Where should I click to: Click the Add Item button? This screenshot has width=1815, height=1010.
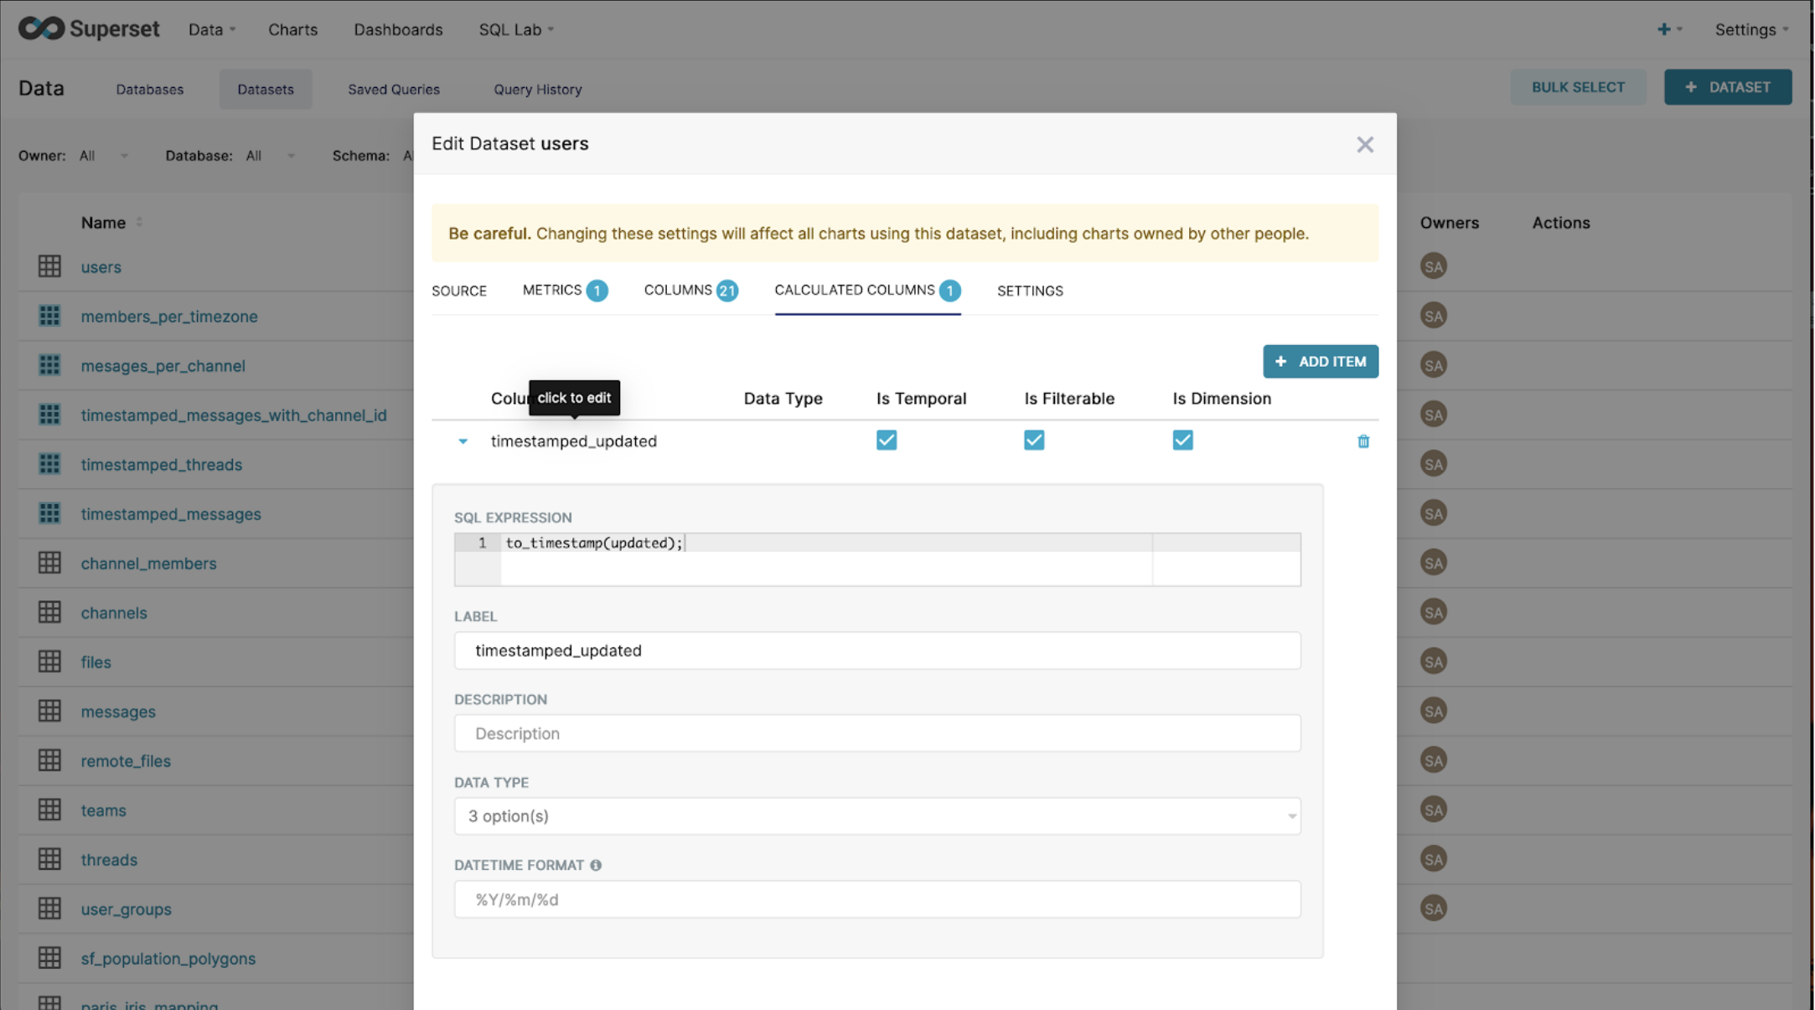(x=1320, y=362)
